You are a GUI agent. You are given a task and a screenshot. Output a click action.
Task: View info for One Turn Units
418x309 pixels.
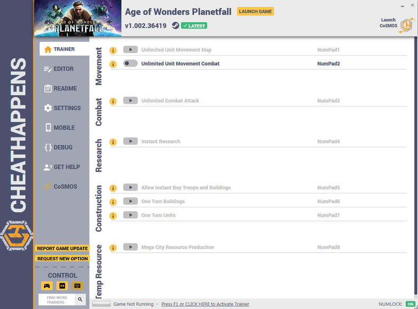pyautogui.click(x=113, y=216)
